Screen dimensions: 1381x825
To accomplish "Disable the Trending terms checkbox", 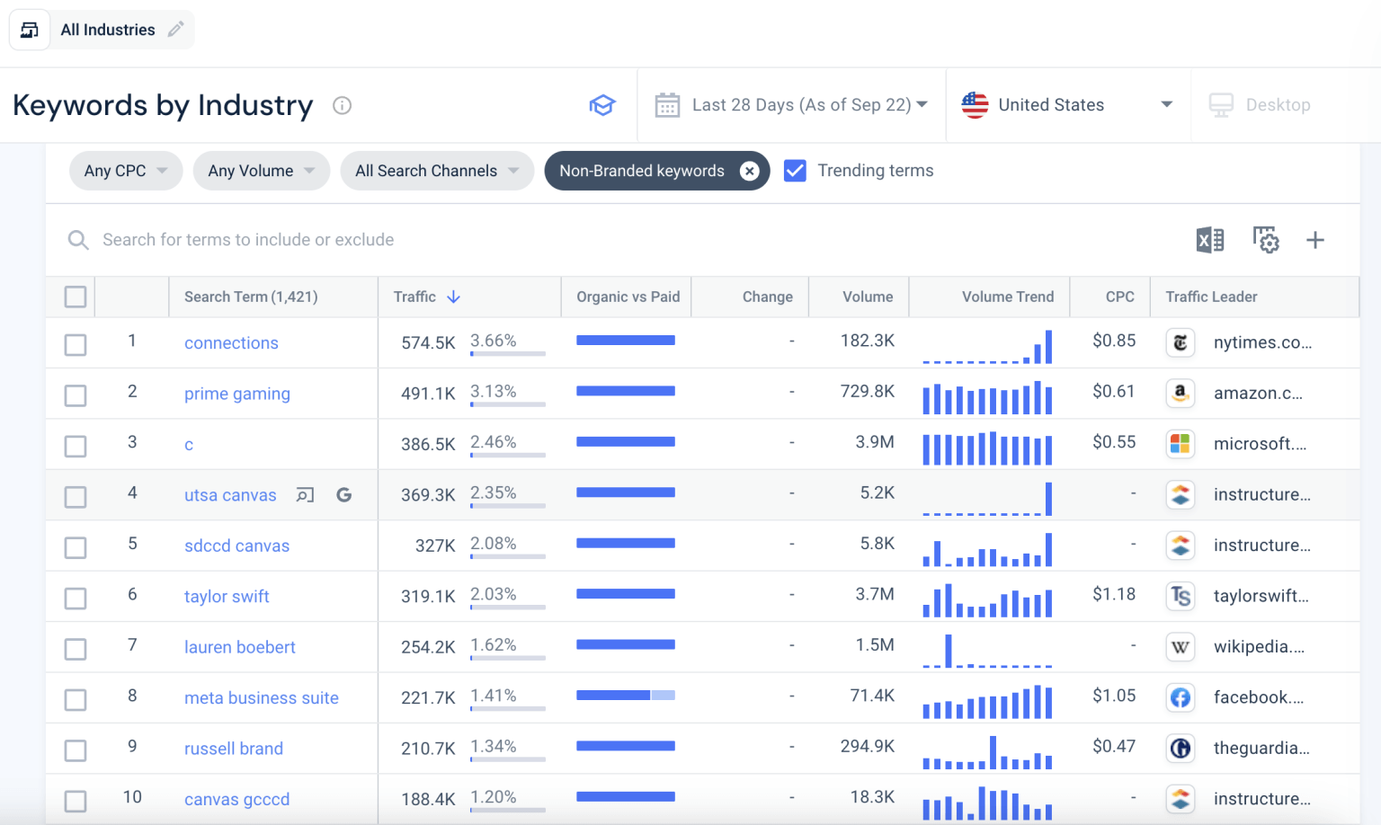I will pyautogui.click(x=795, y=170).
